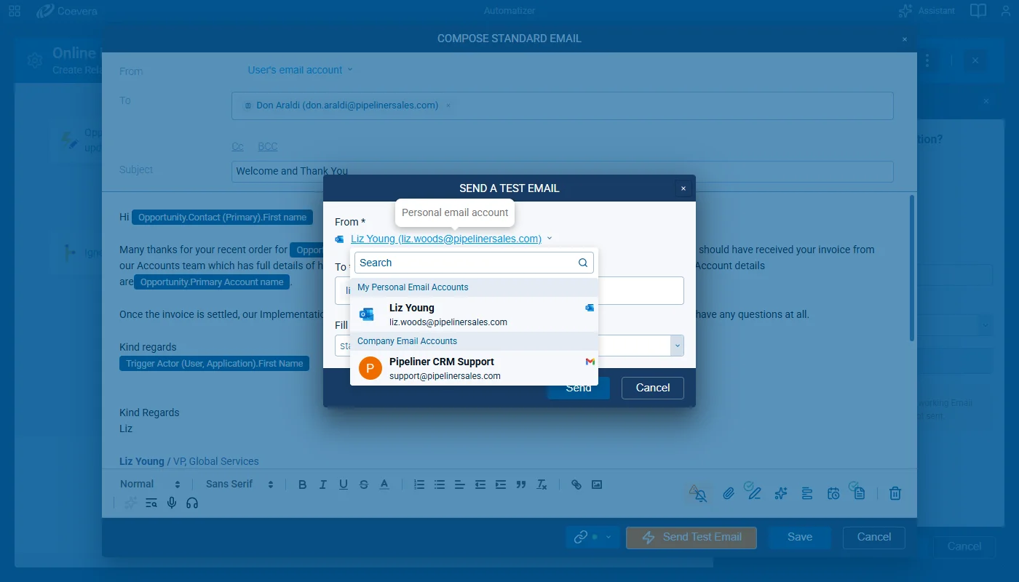Open the Sans Serif font dropdown
This screenshot has width=1019, height=582.
pos(239,485)
